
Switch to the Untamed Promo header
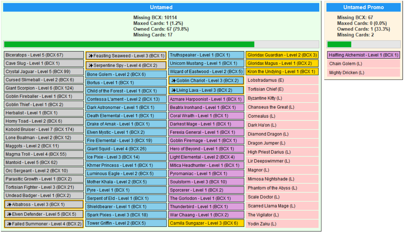(363, 7)
